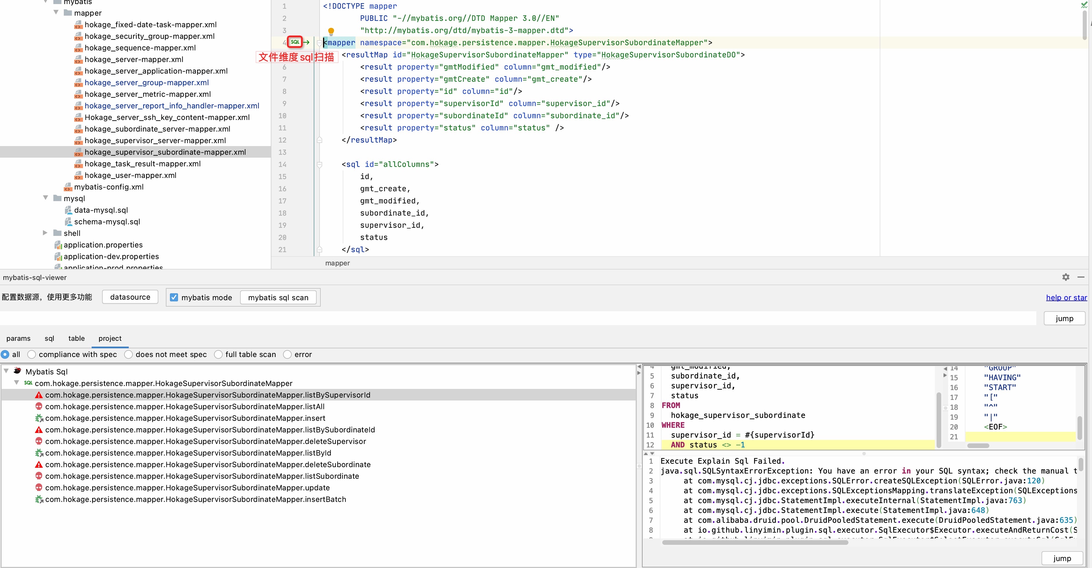1092x568 pixels.
Task: Click the green bug icon beside insert
Action: pos(39,418)
